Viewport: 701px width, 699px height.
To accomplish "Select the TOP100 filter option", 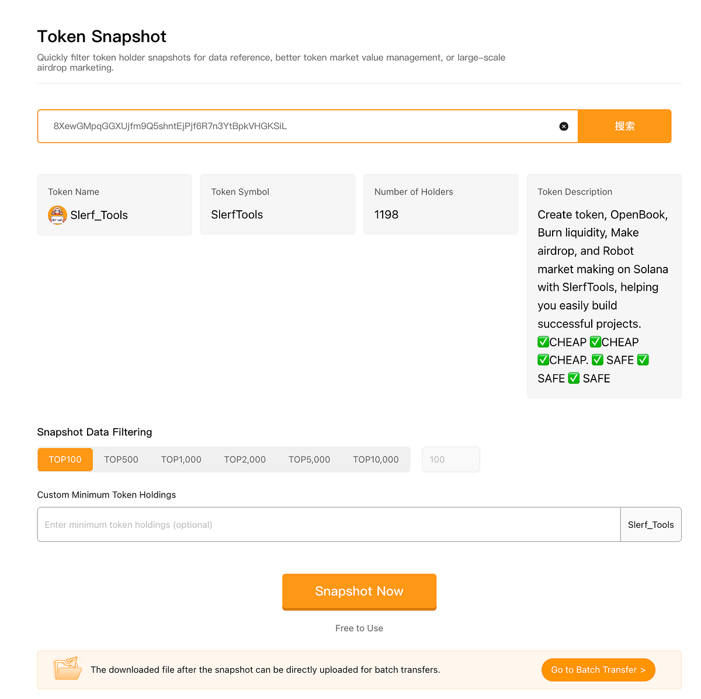I will (x=65, y=460).
